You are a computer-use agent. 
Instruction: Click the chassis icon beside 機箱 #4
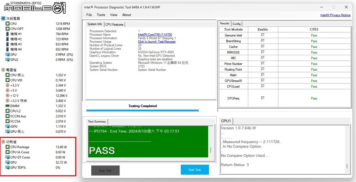(7, 49)
